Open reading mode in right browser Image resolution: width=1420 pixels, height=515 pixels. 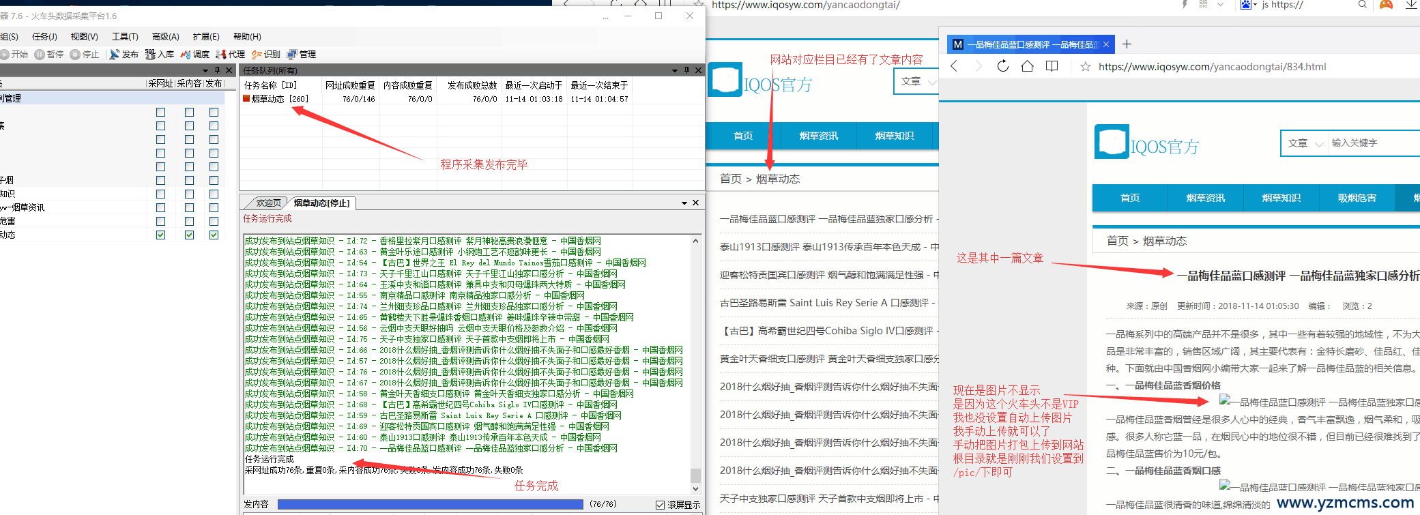[x=1052, y=66]
